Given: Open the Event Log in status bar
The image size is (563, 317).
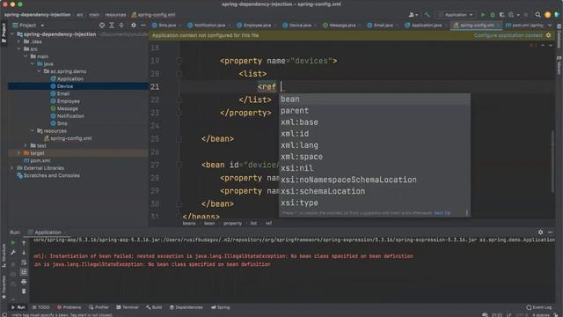Looking at the screenshot, I should pos(538,307).
